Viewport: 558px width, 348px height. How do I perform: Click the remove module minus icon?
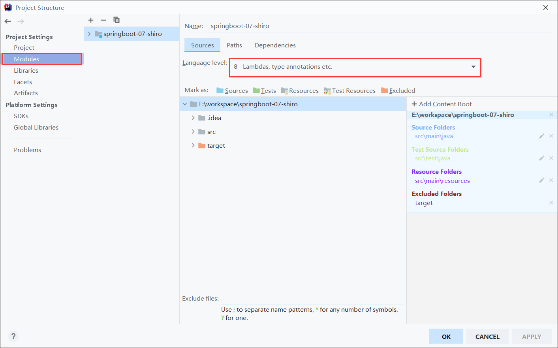[103, 20]
